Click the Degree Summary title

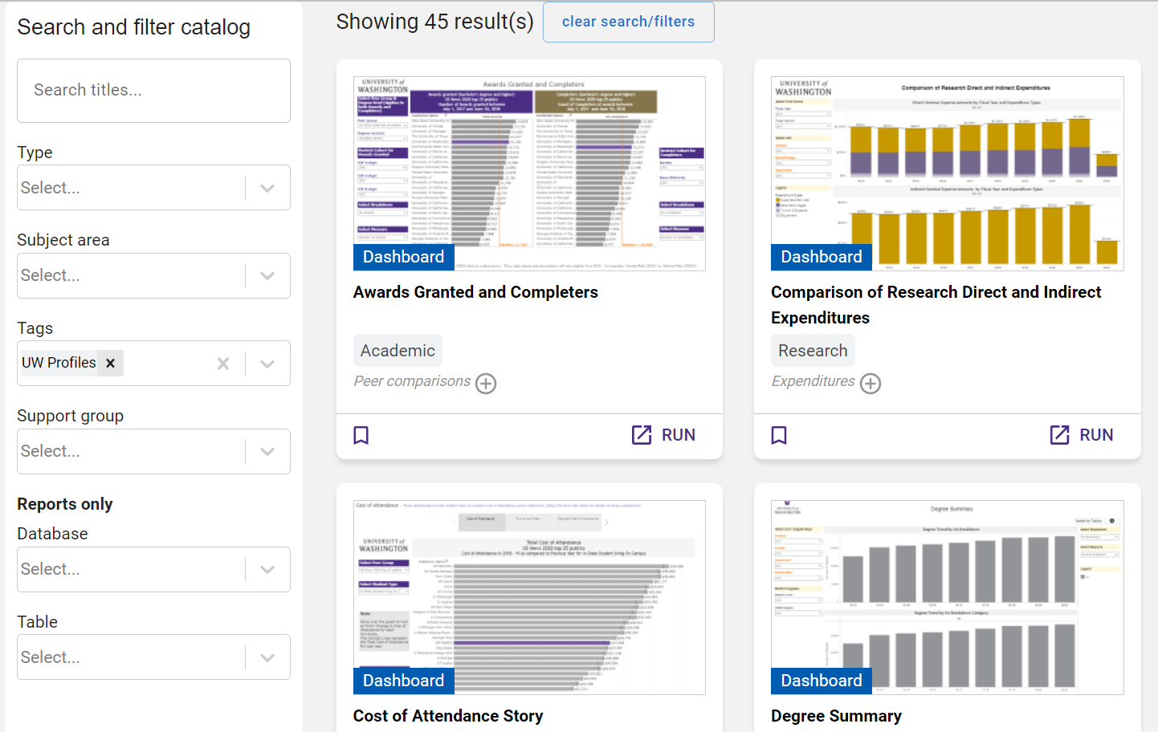click(836, 716)
